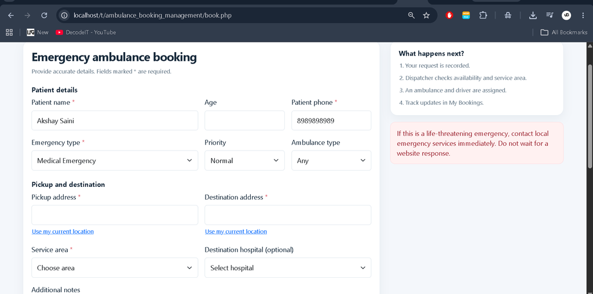Open the red ad-blocker extension icon

click(449, 16)
